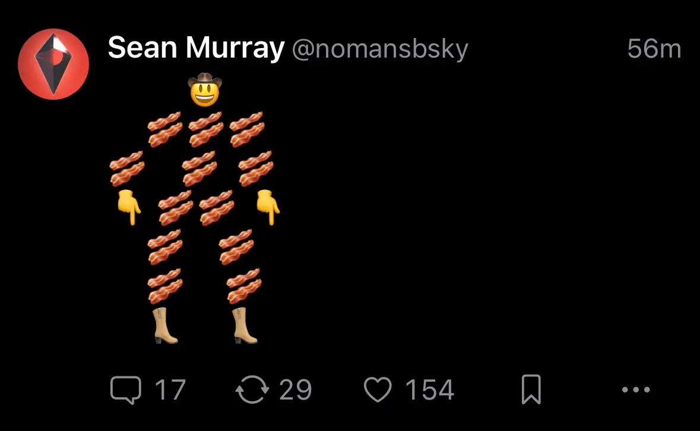Click the reply speech bubble icon
The image size is (700, 431).
pyautogui.click(x=126, y=390)
